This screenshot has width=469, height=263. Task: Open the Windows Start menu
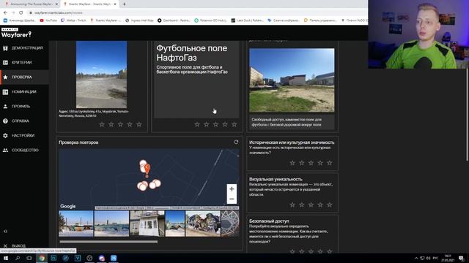point(5,258)
